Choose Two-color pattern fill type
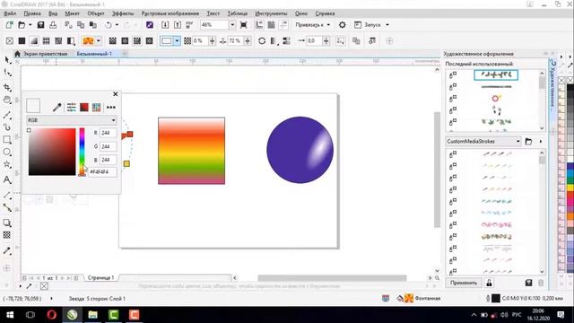This screenshot has height=323, width=574. pyautogui.click(x=71, y=40)
